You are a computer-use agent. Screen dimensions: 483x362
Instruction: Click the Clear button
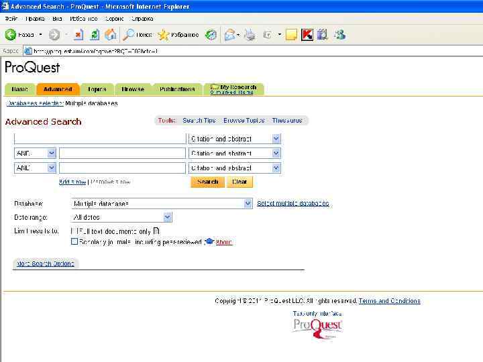pos(239,182)
